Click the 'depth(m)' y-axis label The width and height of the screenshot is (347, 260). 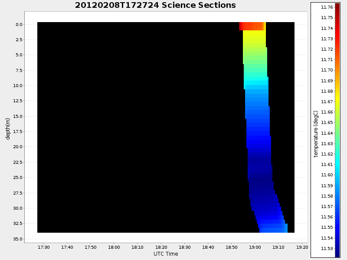click(8, 129)
